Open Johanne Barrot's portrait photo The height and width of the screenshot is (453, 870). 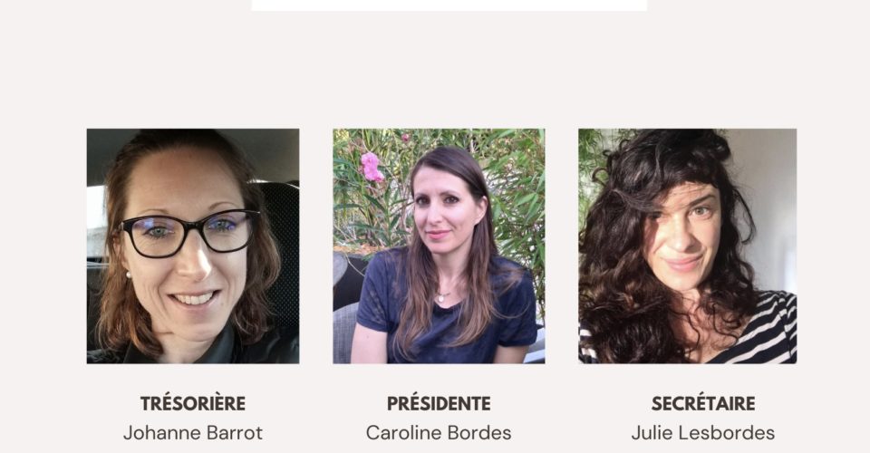pos(193,246)
